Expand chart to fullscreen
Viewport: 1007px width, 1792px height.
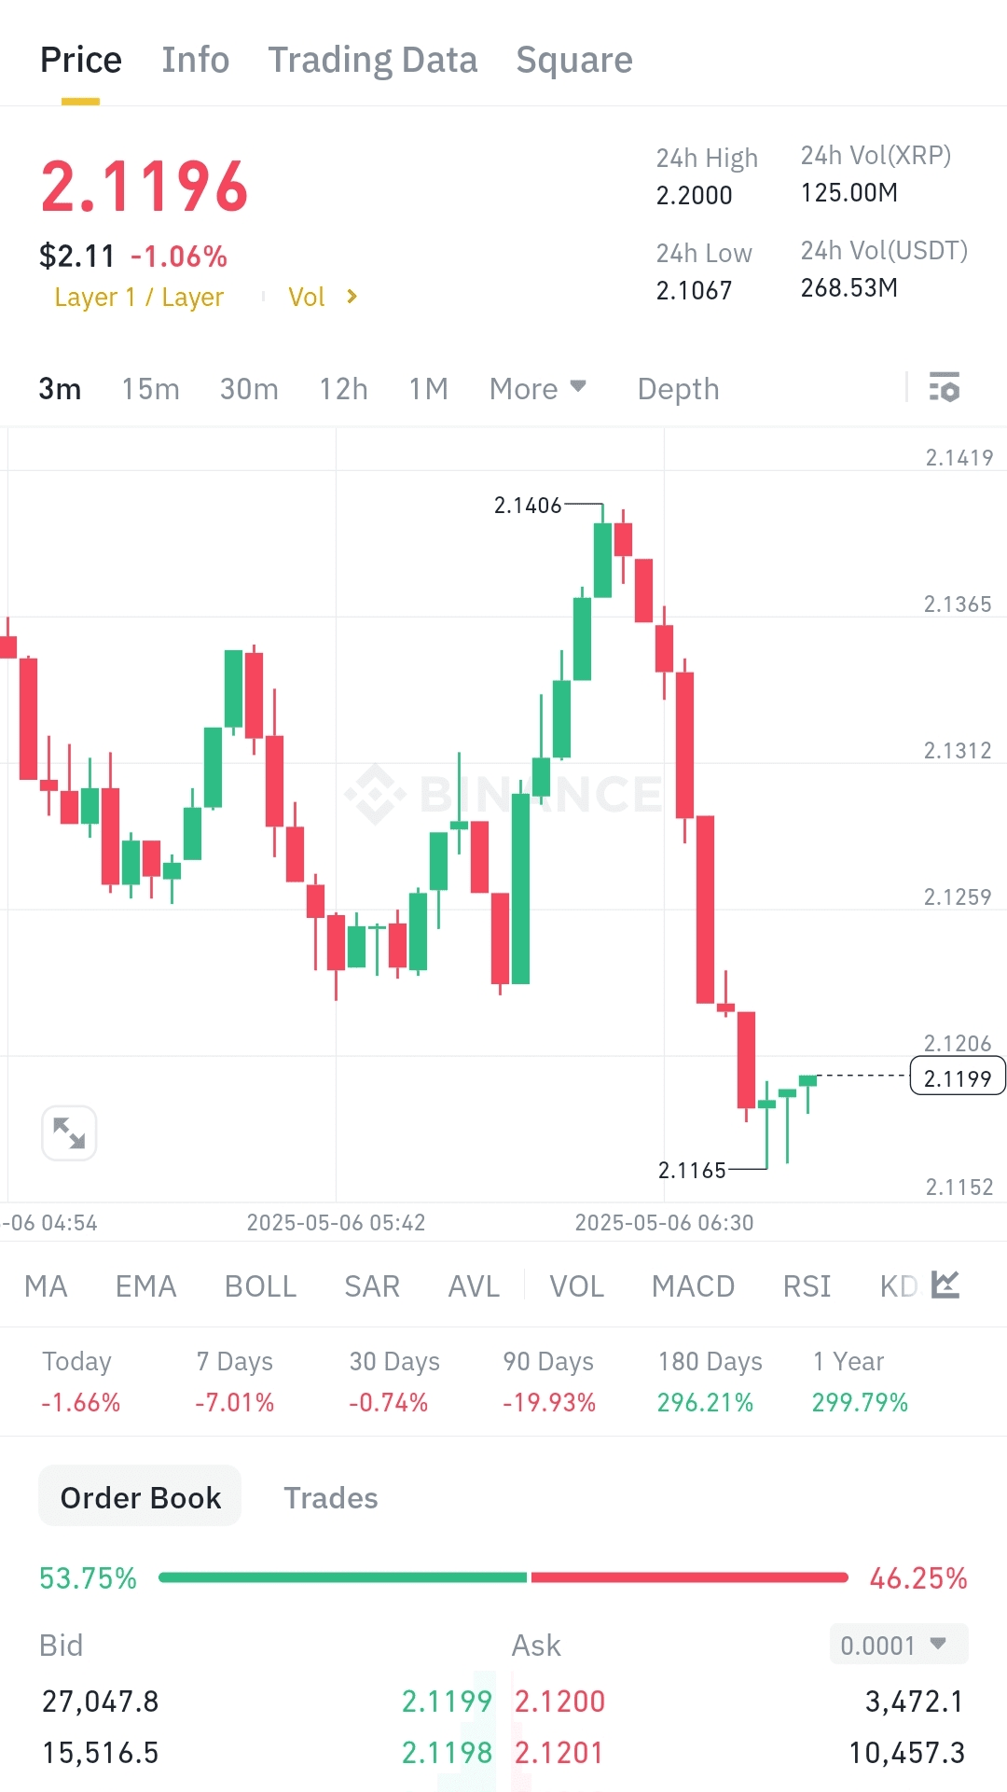click(69, 1132)
